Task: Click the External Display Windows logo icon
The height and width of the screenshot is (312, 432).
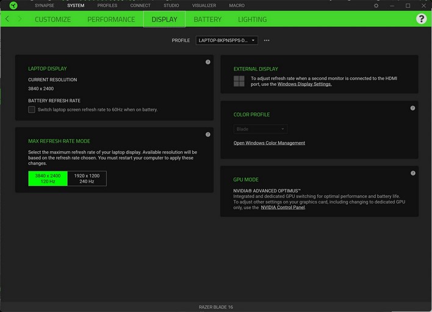Action: (239, 81)
